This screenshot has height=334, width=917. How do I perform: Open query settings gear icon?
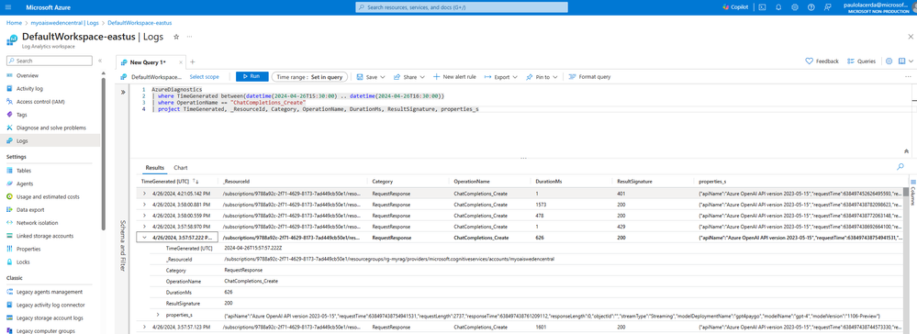tap(889, 61)
